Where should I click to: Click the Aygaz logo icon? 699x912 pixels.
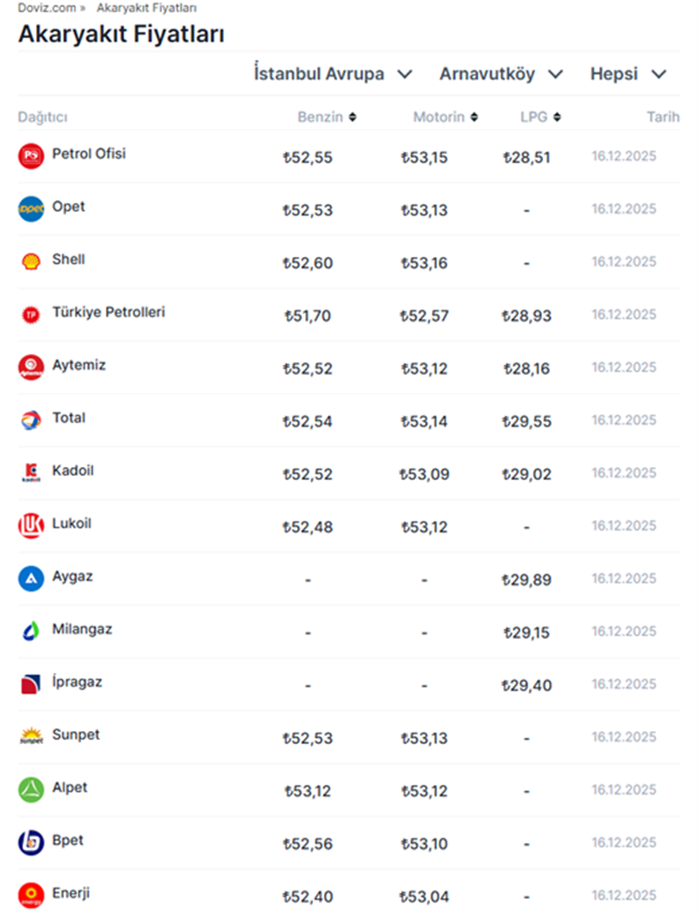[x=31, y=578]
